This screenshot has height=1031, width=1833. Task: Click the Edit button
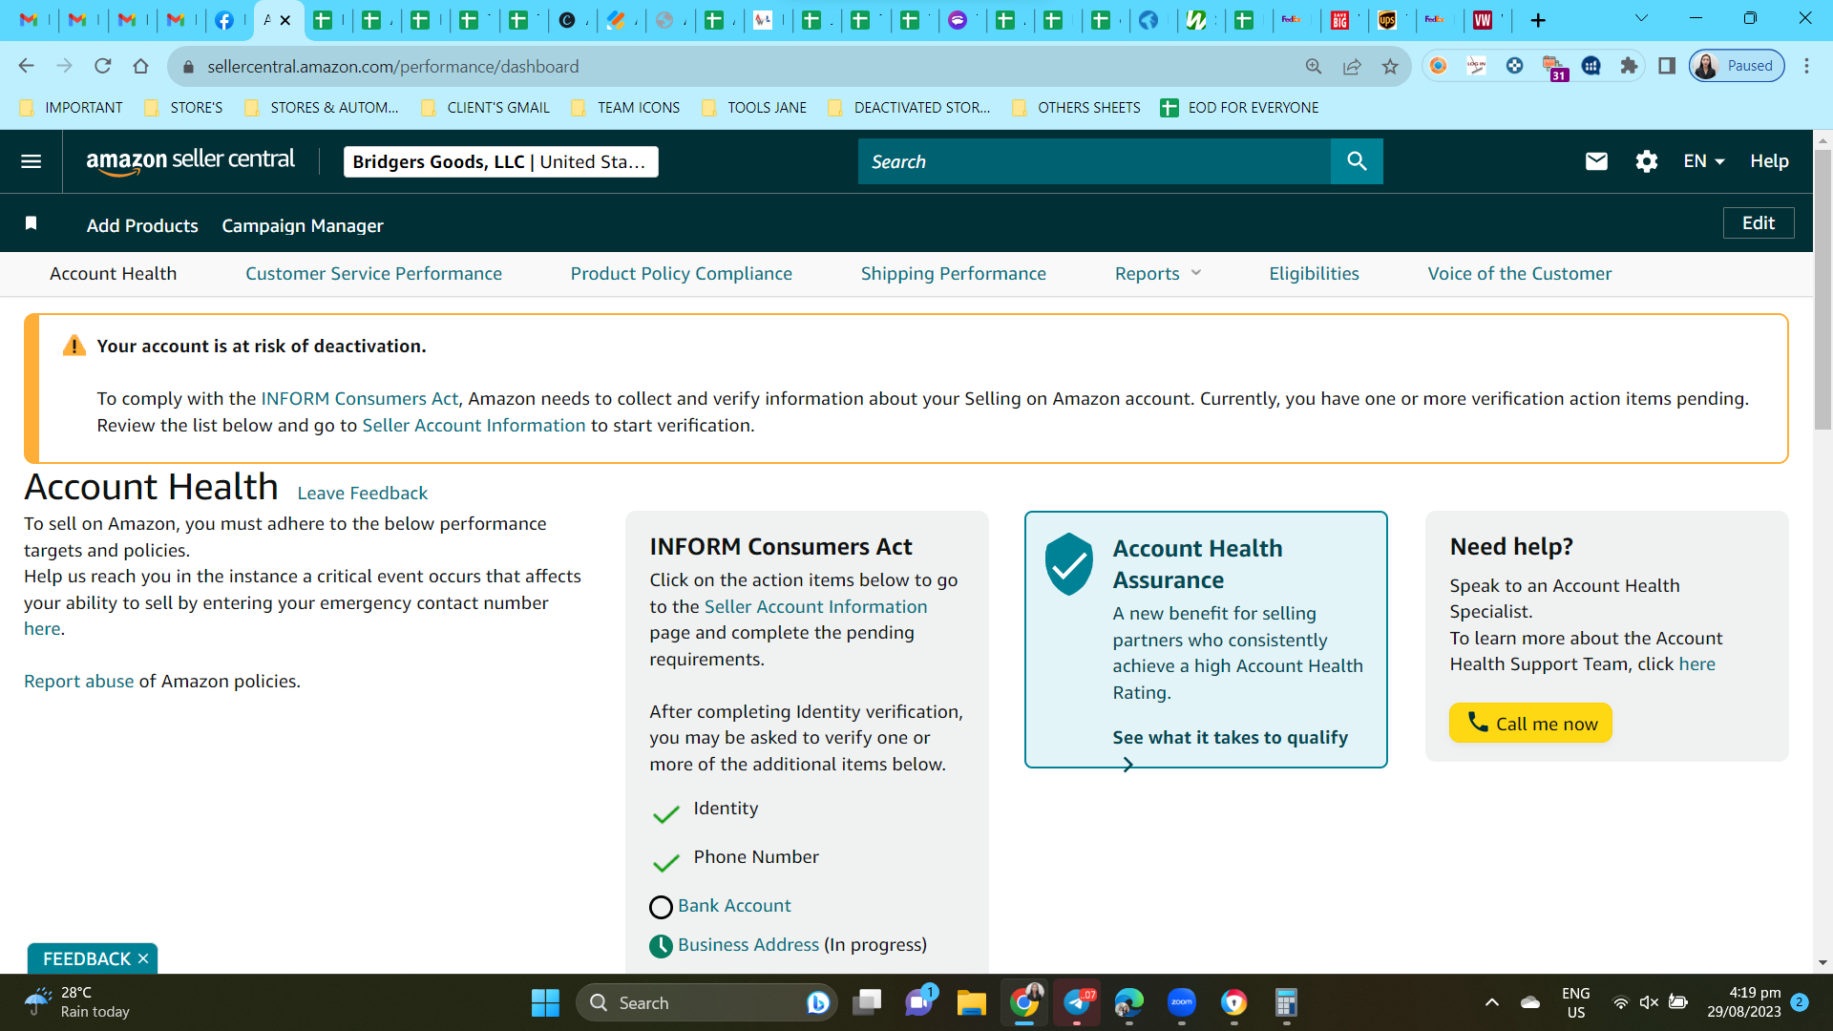coord(1758,222)
